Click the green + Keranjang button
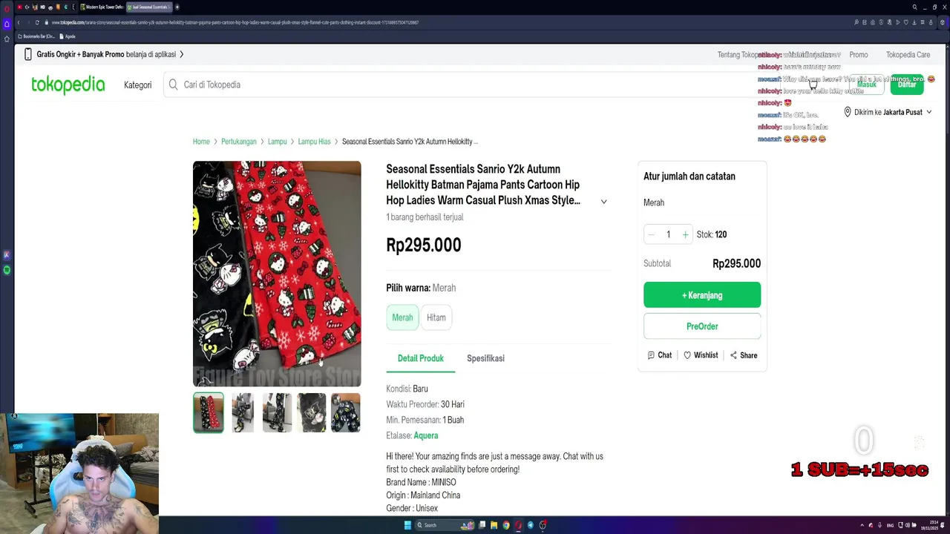 click(701, 295)
